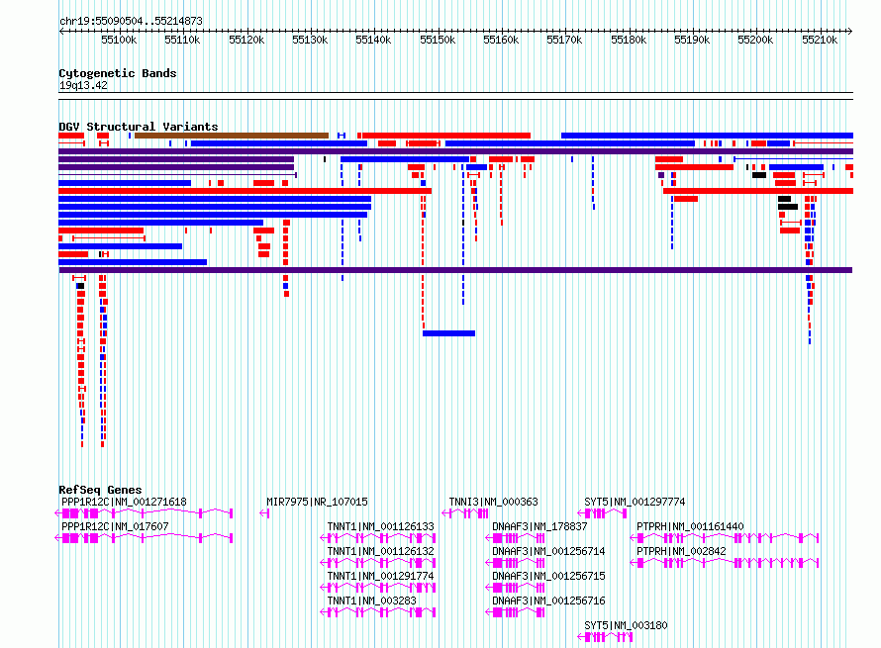Select the TNNT1 NM_001126133 gene model glyph
This screenshot has width=881, height=648.
(378, 538)
